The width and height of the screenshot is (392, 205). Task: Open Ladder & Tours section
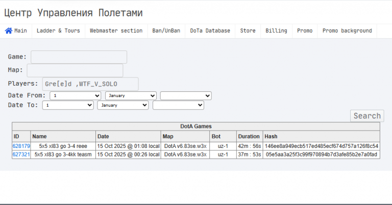(x=58, y=31)
